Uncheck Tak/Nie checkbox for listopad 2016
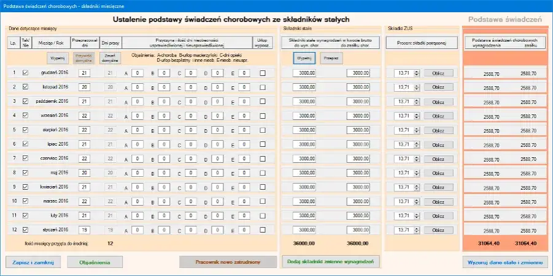Image resolution: width=553 pixels, height=276 pixels. click(x=25, y=87)
